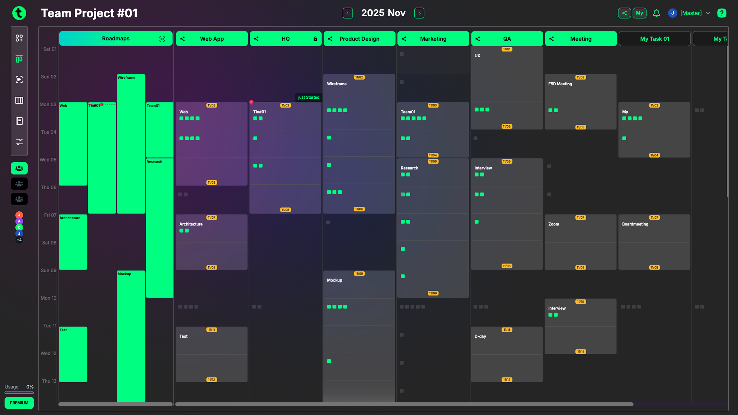Switch to the columns view icon in sidebar
738x415 pixels.
pos(19,100)
